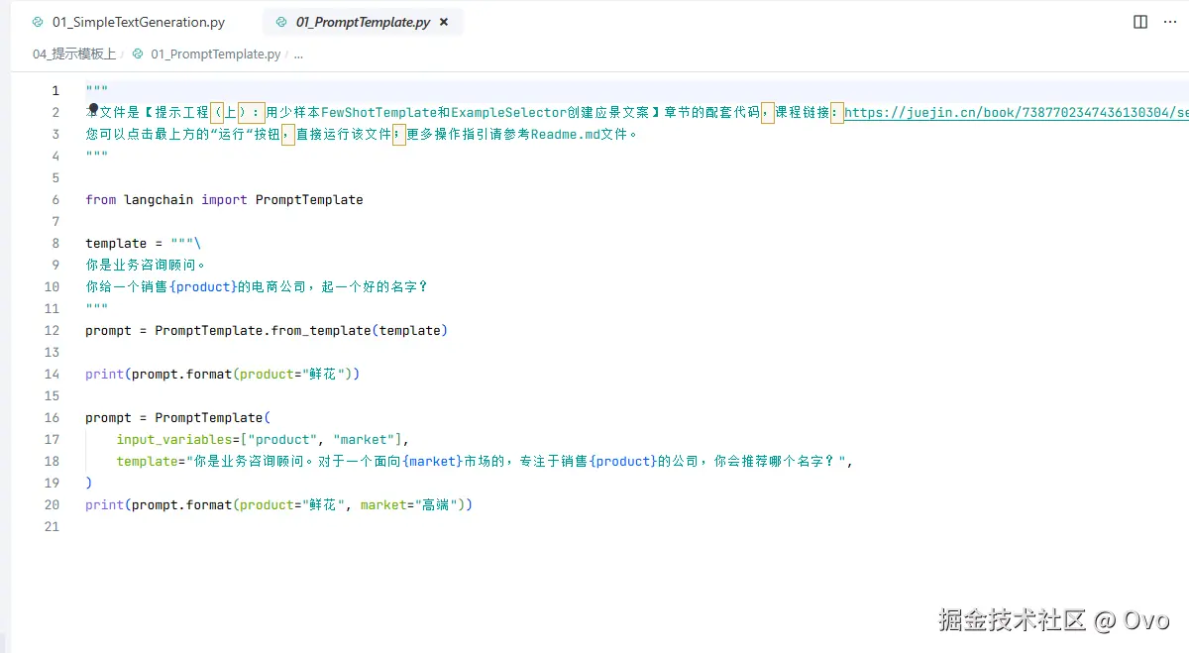Screen dimensions: 1189x653
Task: Click Python icon on 01_PromptTemplate.py tab
Action: (281, 22)
